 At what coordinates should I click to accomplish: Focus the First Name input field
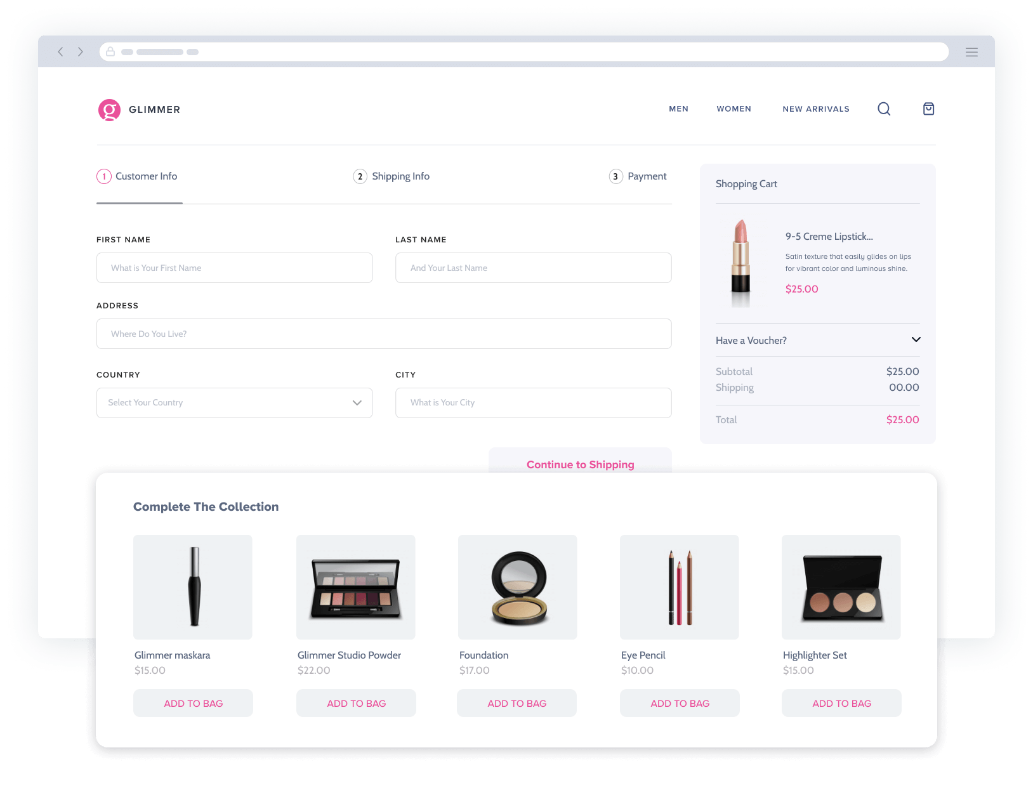pyautogui.click(x=234, y=268)
